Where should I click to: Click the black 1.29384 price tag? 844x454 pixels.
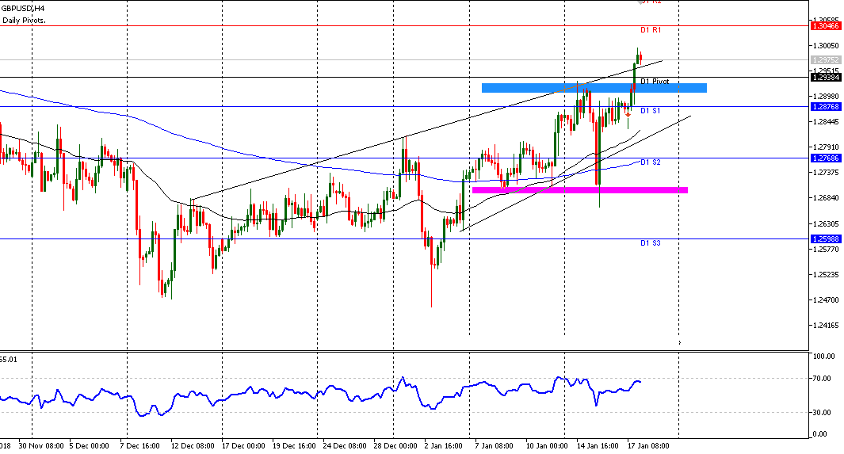click(826, 77)
